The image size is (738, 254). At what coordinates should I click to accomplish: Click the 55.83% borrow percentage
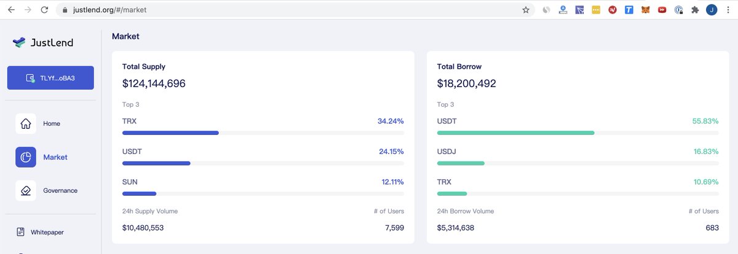[705, 121]
